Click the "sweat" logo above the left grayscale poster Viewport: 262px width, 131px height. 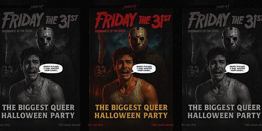click(38, 7)
